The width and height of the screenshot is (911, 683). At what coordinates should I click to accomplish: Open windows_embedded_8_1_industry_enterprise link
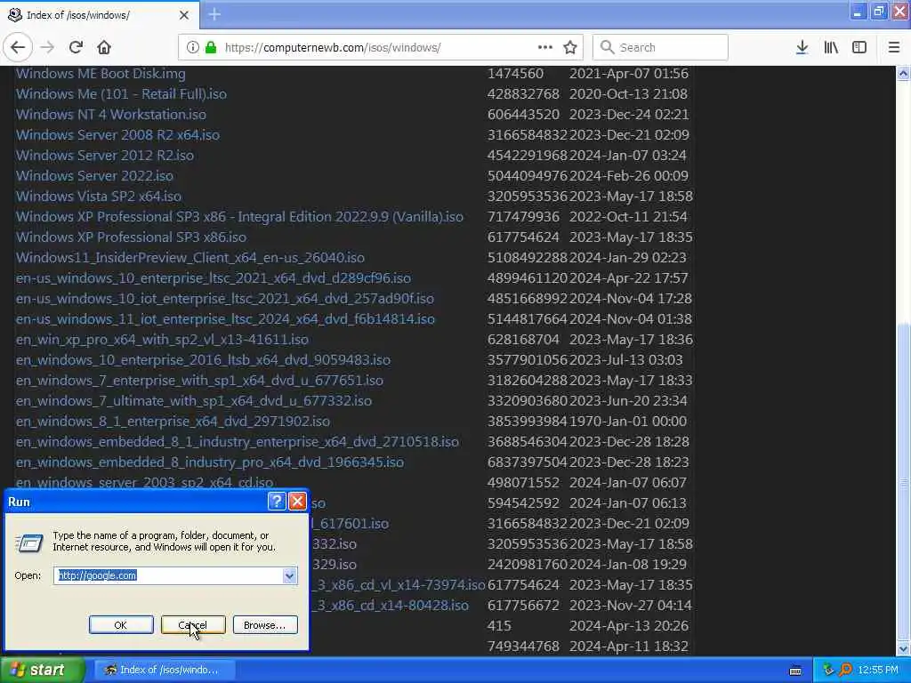coord(237,442)
